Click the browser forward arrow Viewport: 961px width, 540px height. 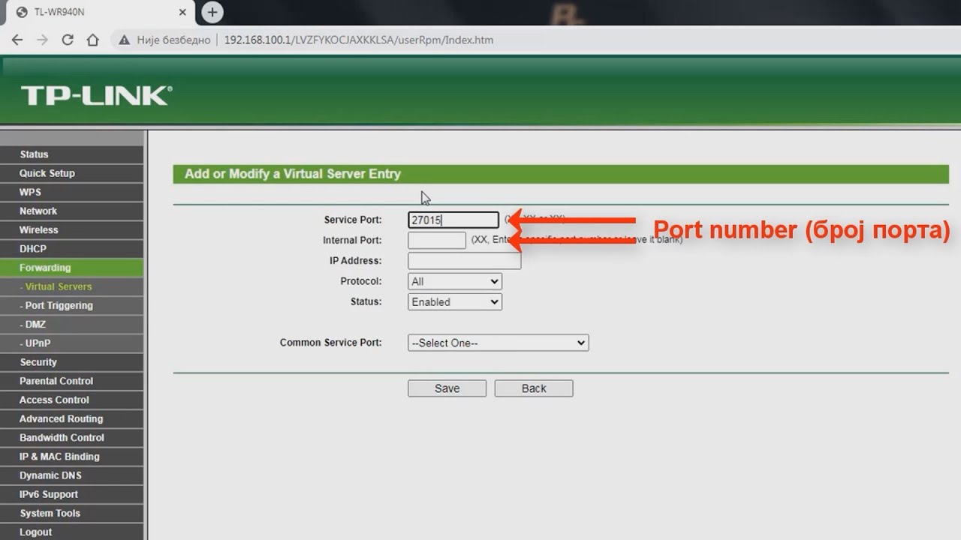[x=42, y=40]
